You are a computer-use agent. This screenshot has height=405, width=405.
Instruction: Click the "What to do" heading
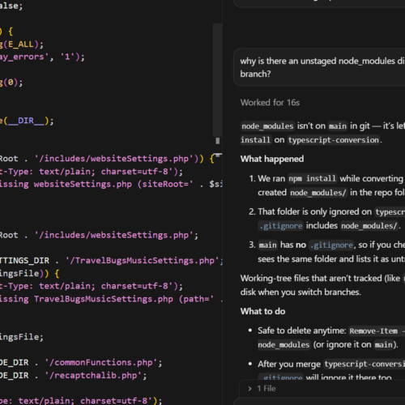[262, 311]
